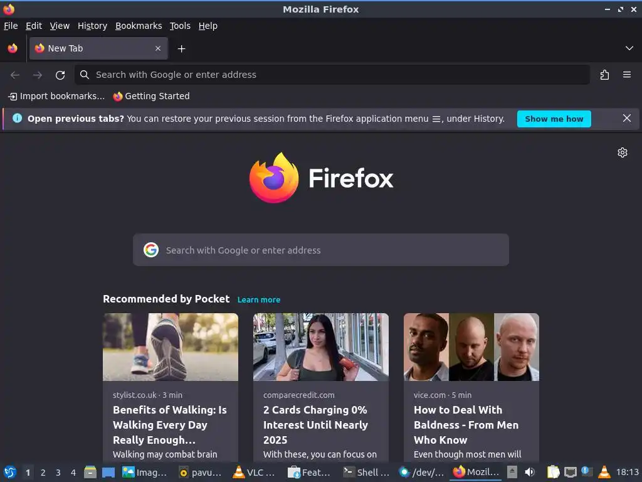This screenshot has height=482, width=642.
Task: Focus the top address bar field
Action: click(332, 75)
